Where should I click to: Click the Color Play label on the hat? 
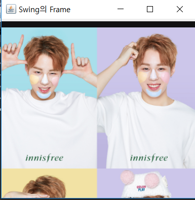point(141,188)
